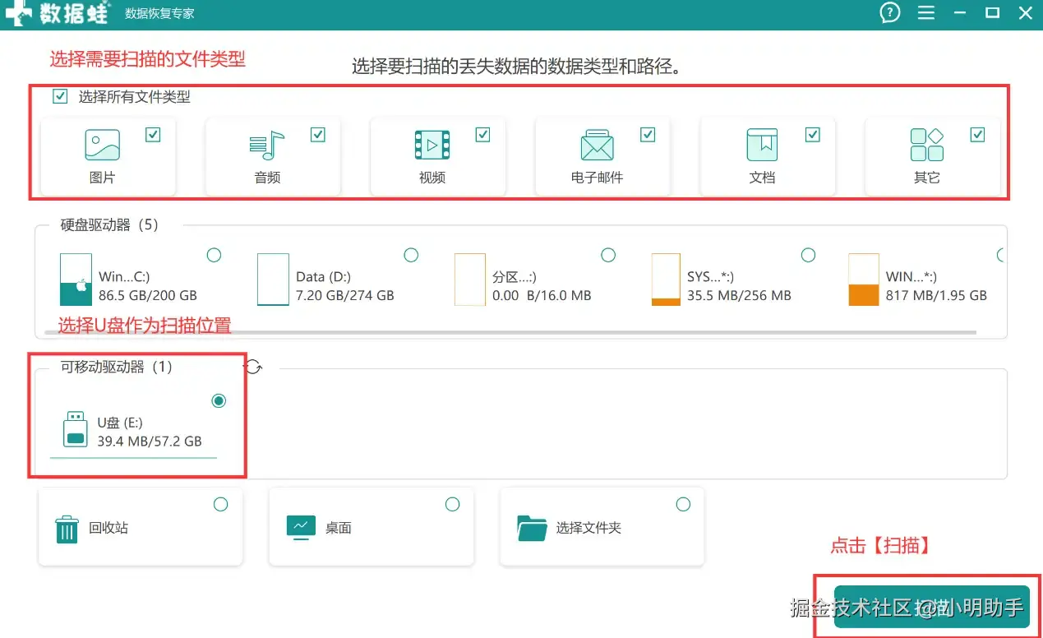Uncheck the 其它 file type checkbox
1043x638 pixels.
coord(977,135)
